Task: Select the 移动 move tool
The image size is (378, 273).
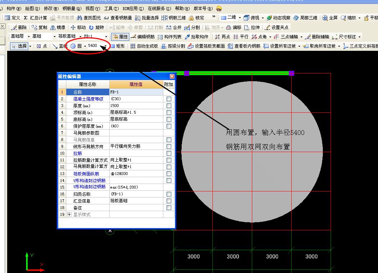Action: coord(78,28)
